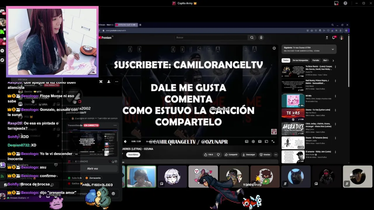Screen dimensions: 374x210
Task: Start YouTube voice search with the microphone
Action: [261, 37]
